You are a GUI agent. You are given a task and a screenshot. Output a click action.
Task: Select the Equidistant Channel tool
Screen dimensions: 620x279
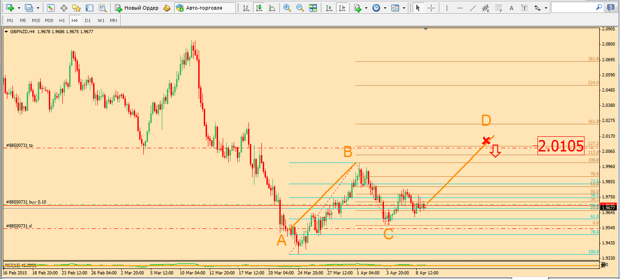[x=485, y=8]
